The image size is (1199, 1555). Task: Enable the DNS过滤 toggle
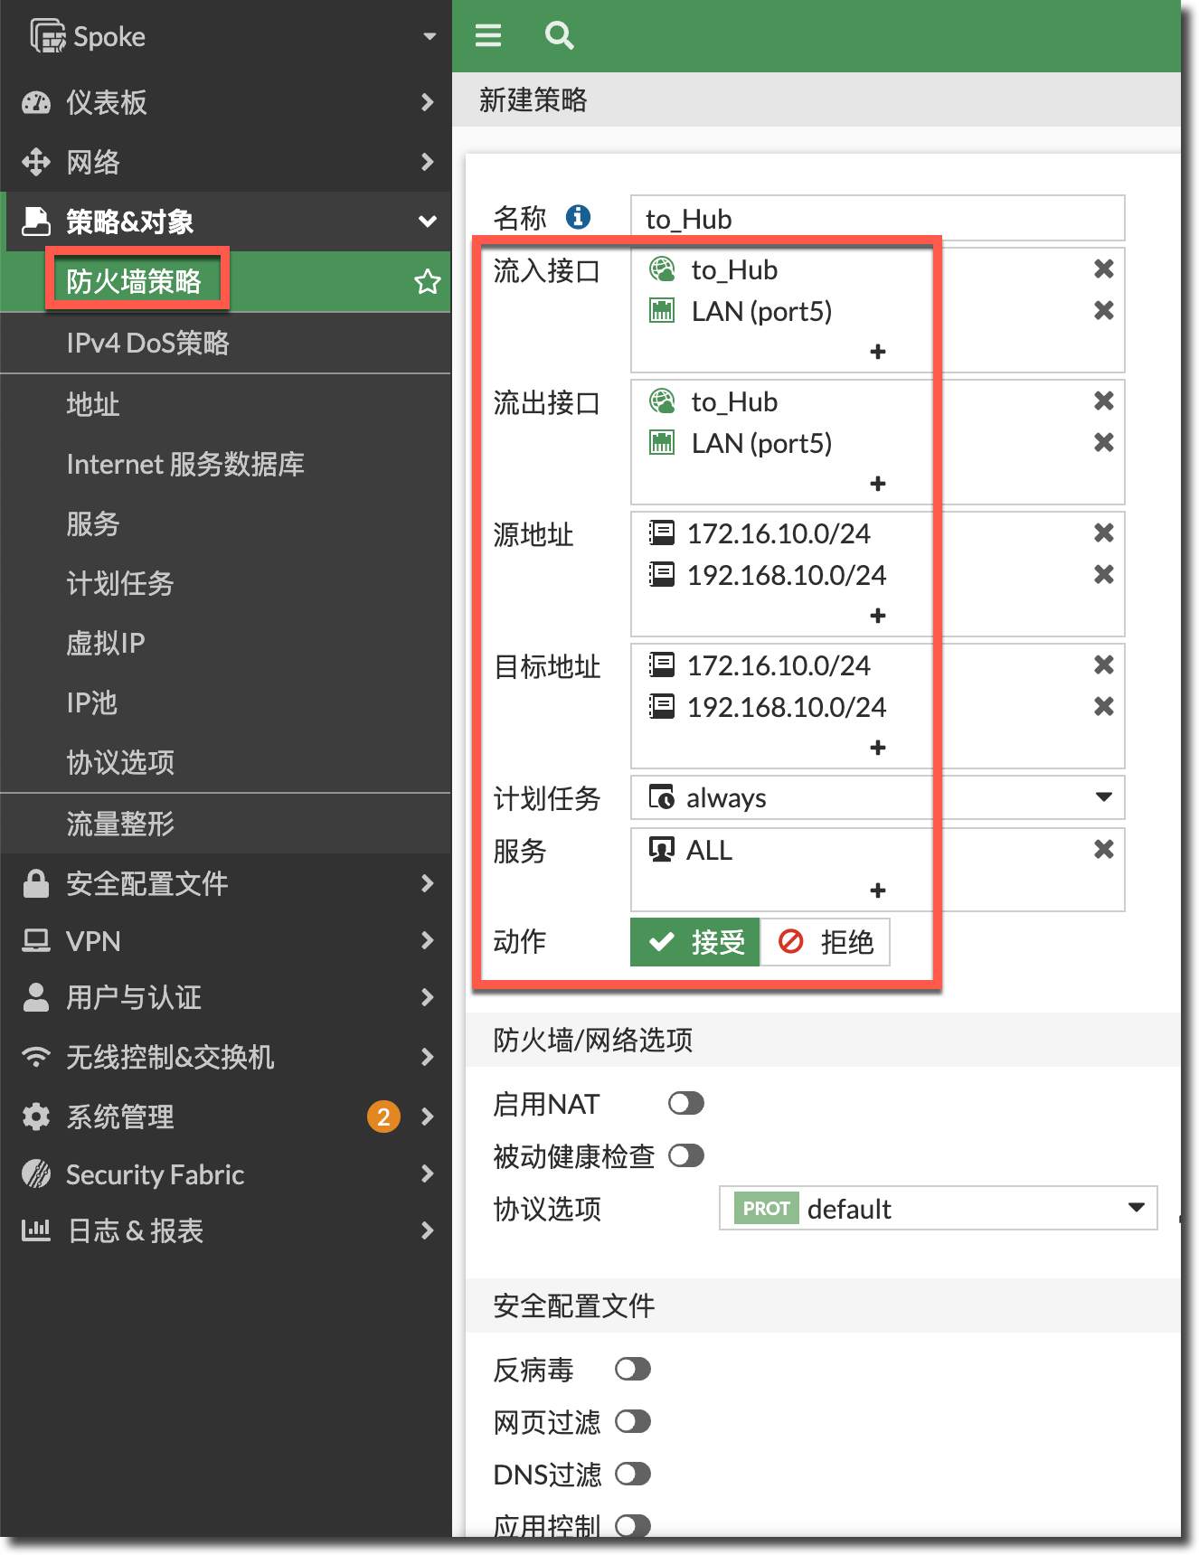click(x=633, y=1475)
